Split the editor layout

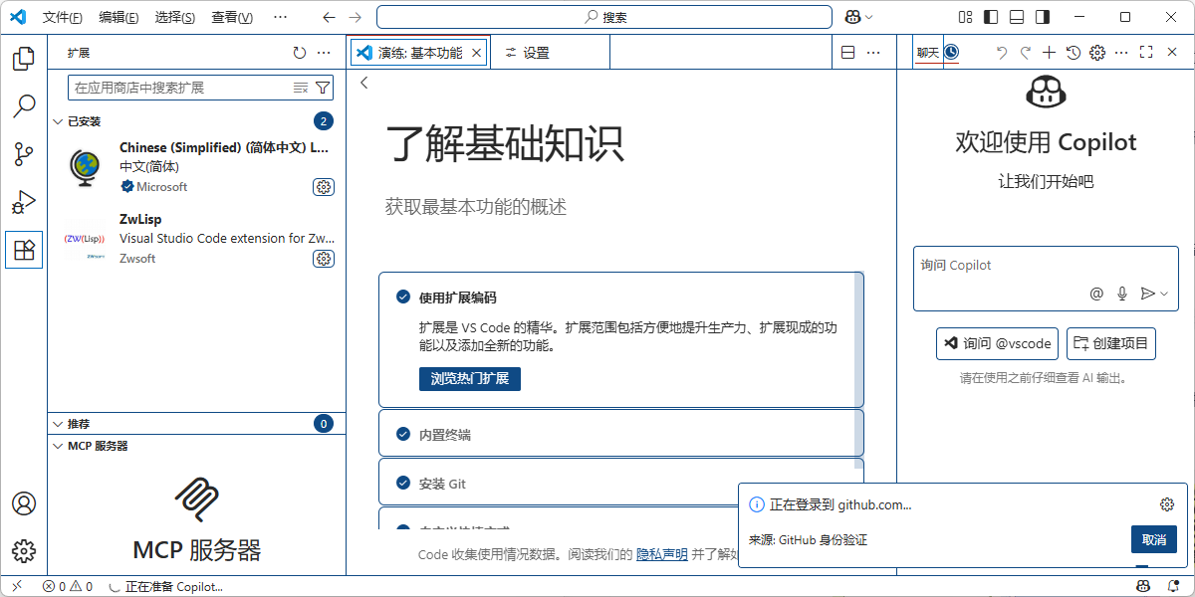click(x=848, y=53)
